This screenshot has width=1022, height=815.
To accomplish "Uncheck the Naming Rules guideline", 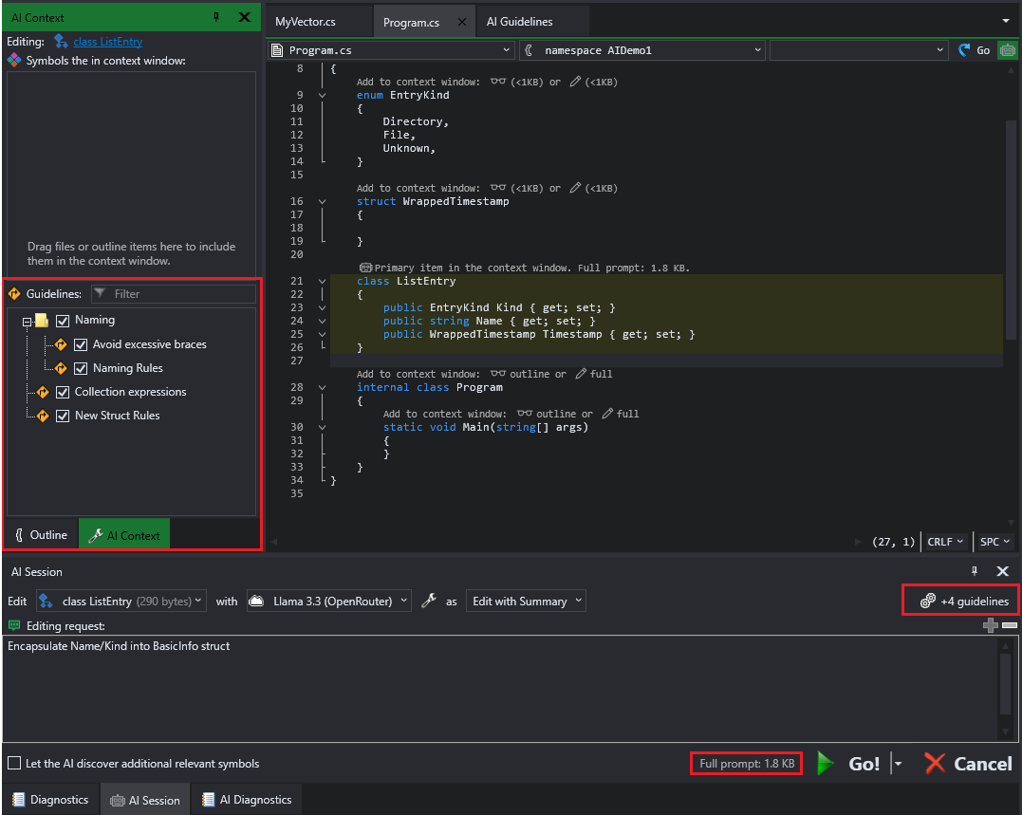I will point(81,369).
